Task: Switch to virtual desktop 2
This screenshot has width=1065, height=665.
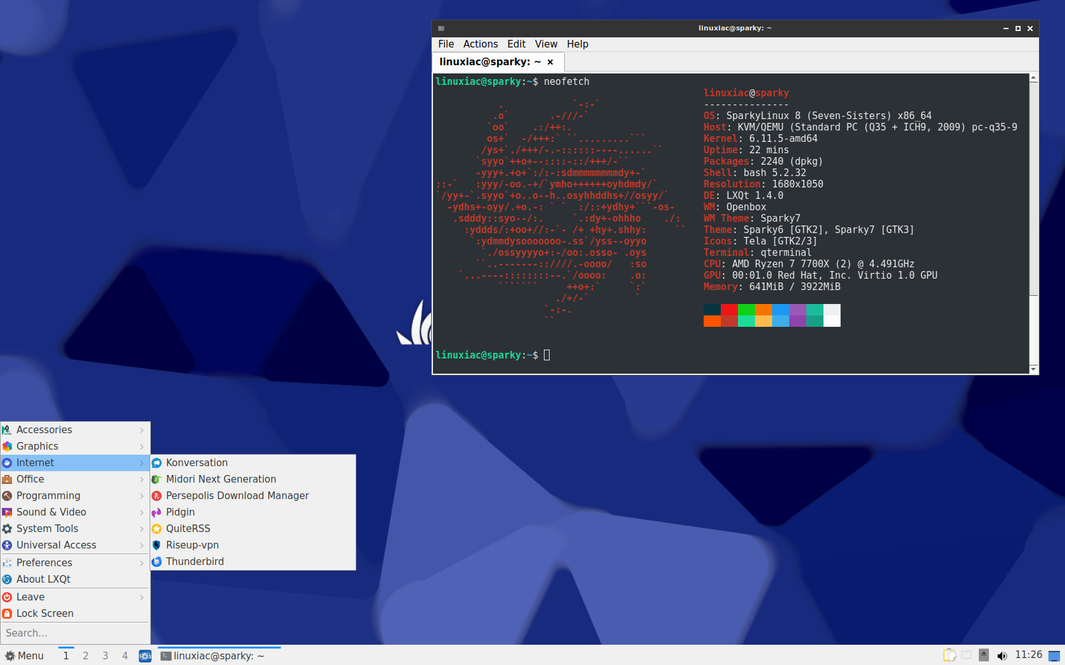Action: 86,656
